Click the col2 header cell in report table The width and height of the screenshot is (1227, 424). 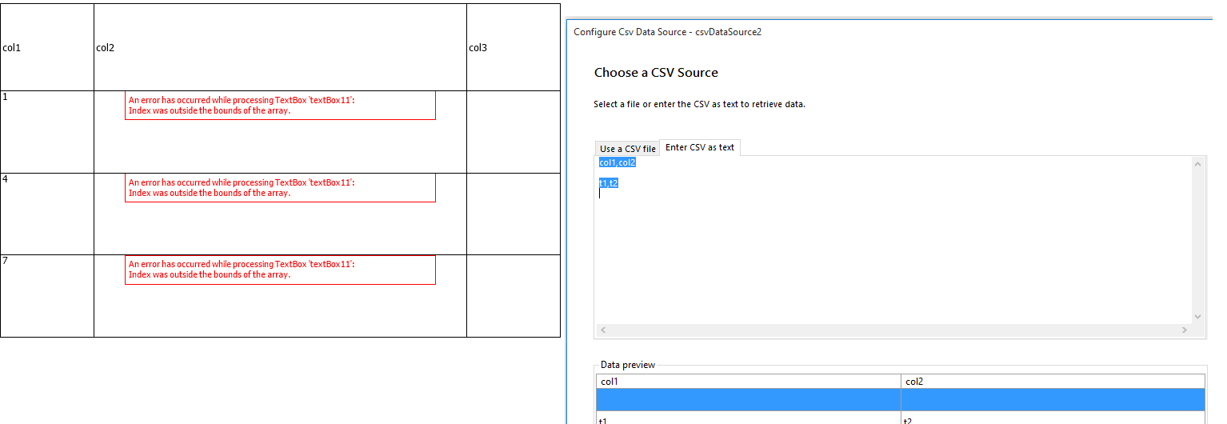(x=280, y=48)
